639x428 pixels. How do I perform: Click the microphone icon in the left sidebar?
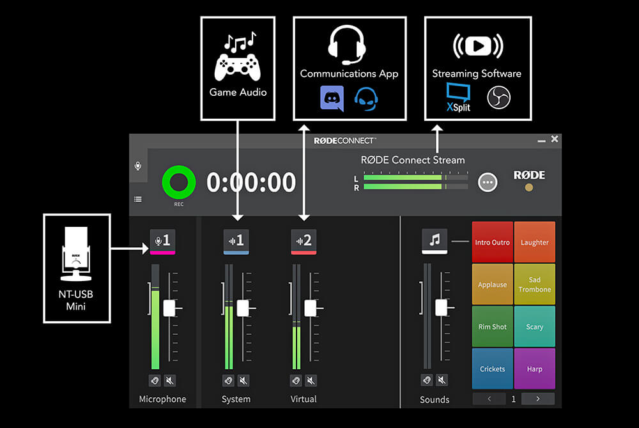pyautogui.click(x=137, y=165)
